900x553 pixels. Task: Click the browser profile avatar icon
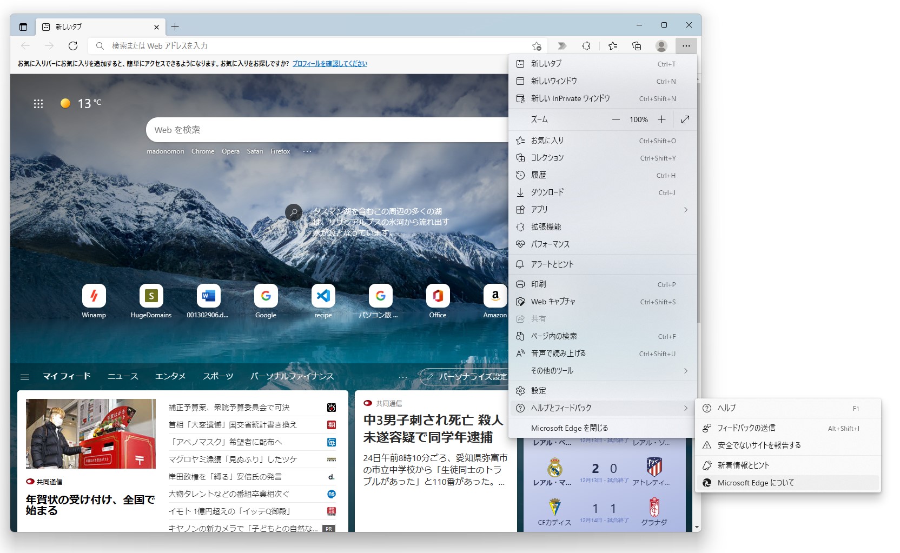pos(661,46)
